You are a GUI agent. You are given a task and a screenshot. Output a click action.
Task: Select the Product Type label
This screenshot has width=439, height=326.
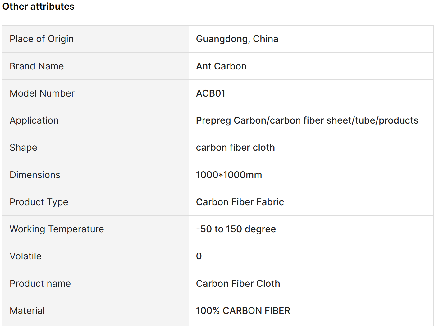tap(39, 202)
